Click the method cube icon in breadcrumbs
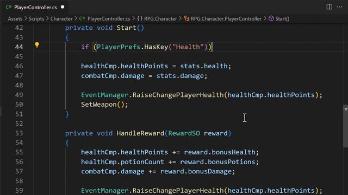The width and height of the screenshot is (348, 195). click(271, 18)
